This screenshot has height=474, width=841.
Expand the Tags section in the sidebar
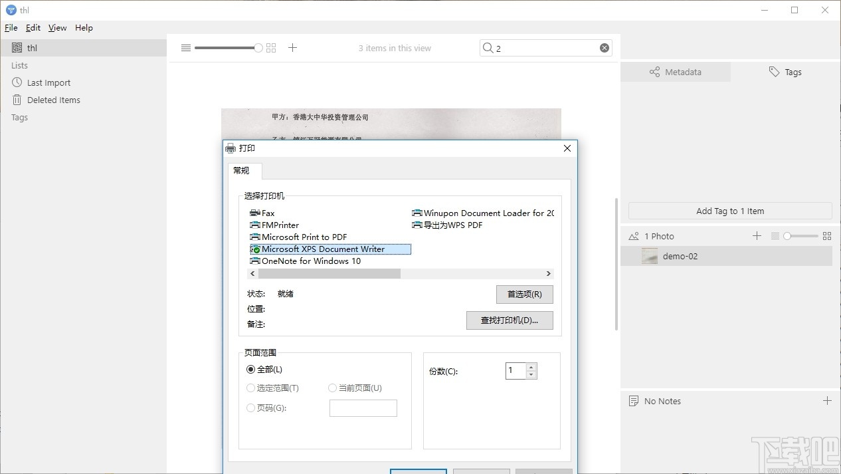19,117
